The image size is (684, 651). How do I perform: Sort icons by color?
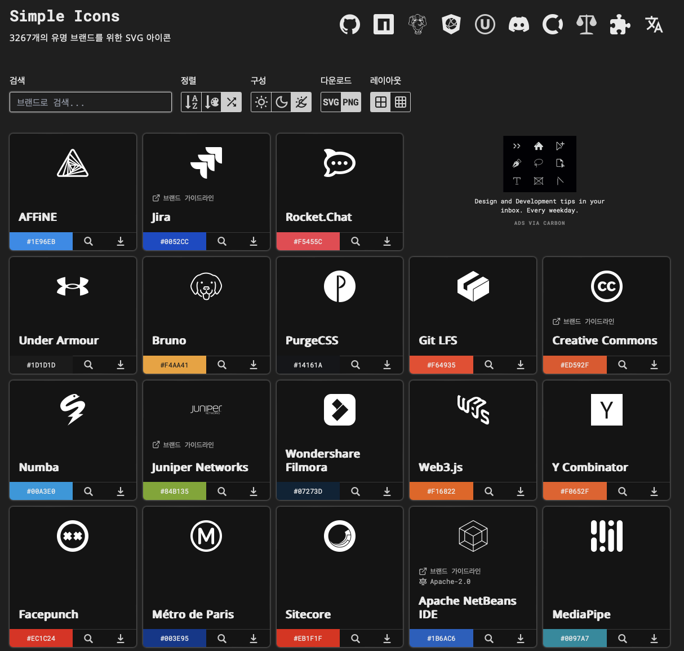pyautogui.click(x=211, y=102)
